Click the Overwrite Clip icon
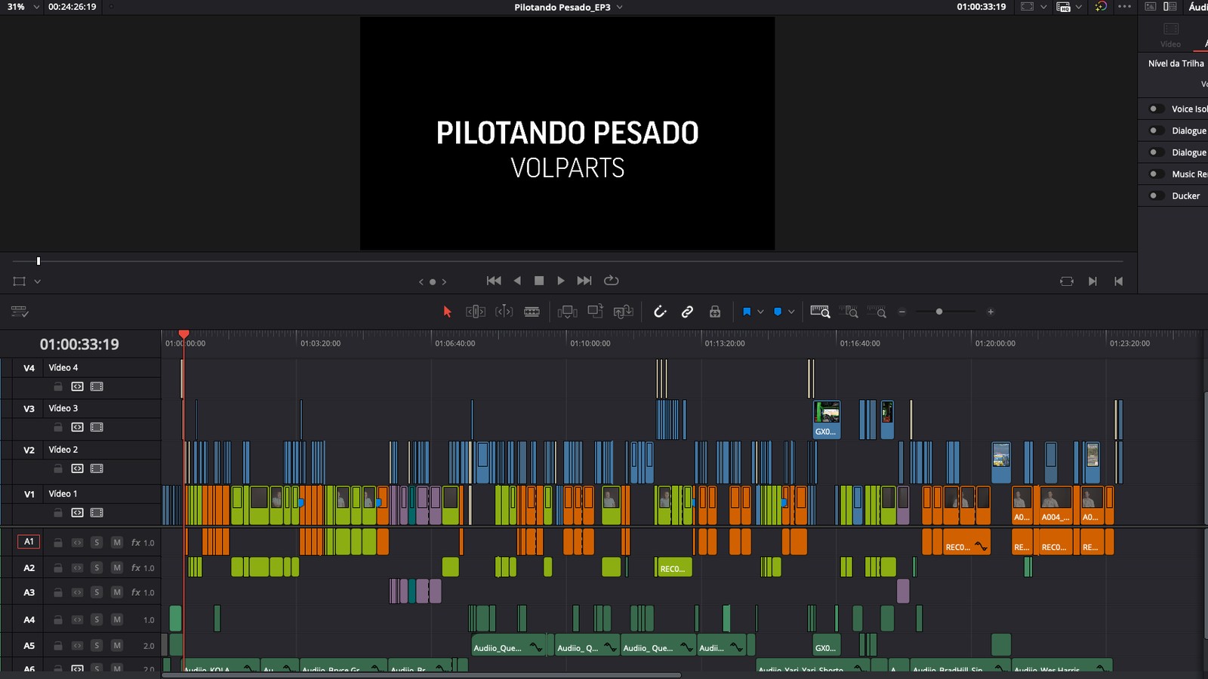Image resolution: width=1208 pixels, height=679 pixels. [596, 311]
